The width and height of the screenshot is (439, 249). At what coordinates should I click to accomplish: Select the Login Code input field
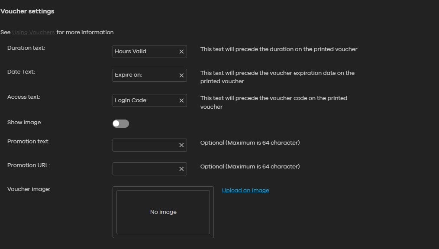pyautogui.click(x=144, y=100)
